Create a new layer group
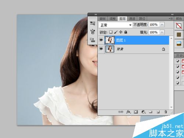This screenshot has height=138, width=184. (151, 112)
